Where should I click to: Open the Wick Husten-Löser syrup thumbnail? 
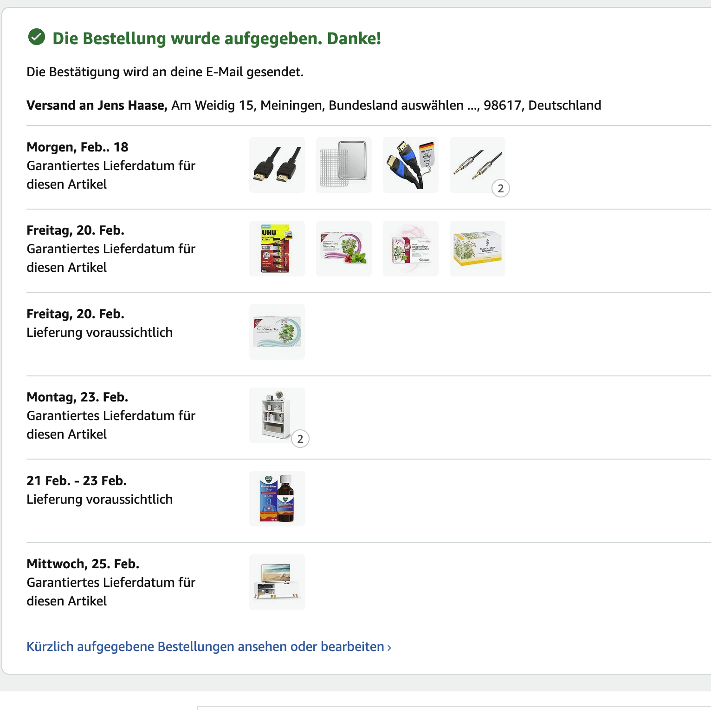coord(277,499)
